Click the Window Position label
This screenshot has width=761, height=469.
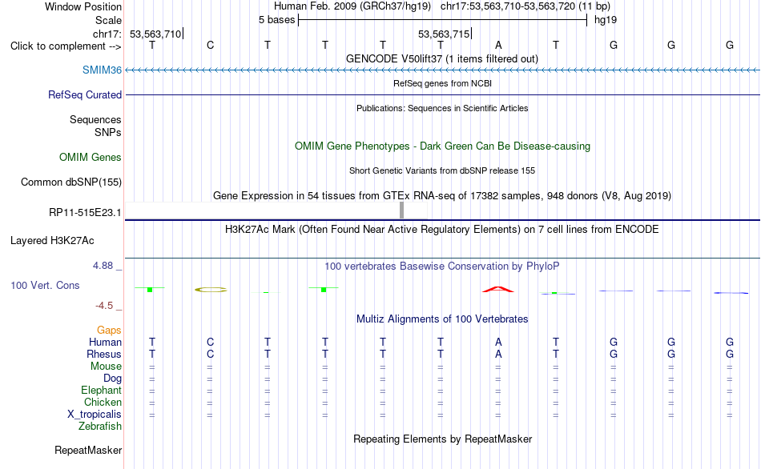pos(83,6)
